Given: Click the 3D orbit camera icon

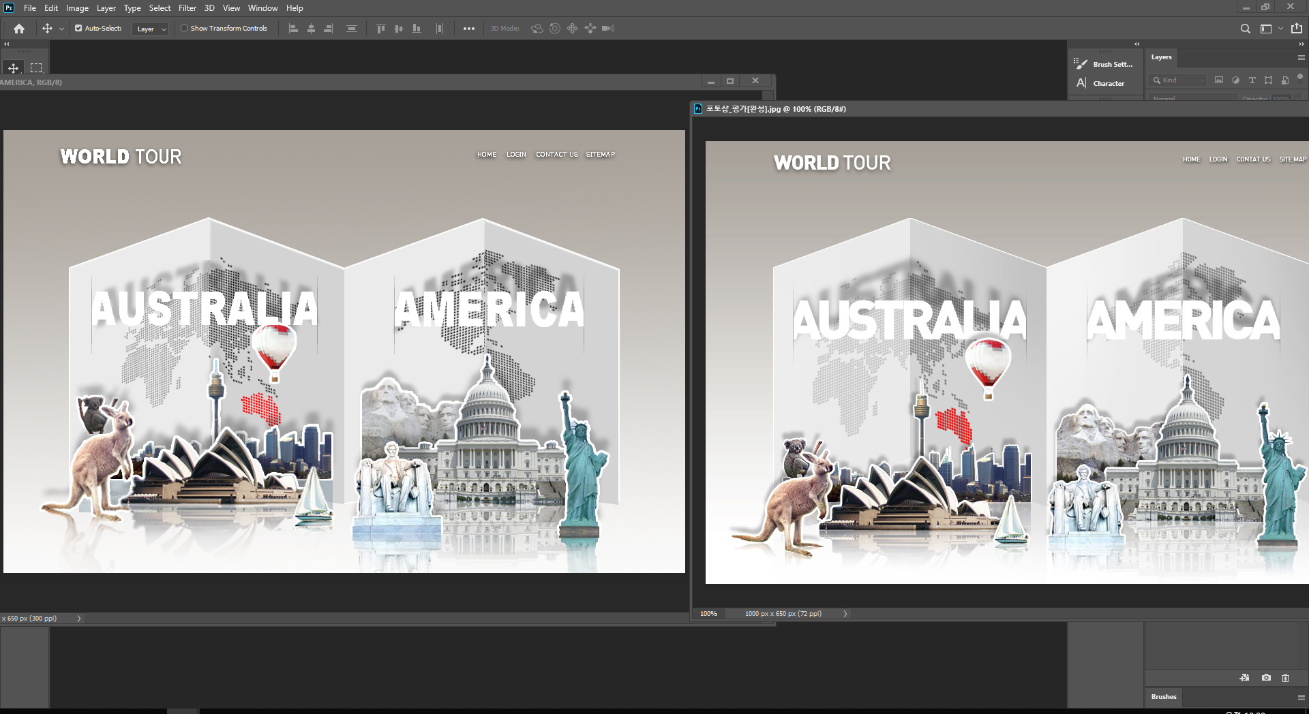Looking at the screenshot, I should (x=537, y=29).
